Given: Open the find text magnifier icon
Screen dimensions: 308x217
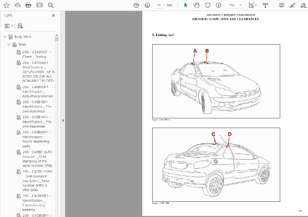Looking at the screenshot, I should click(x=50, y=5).
